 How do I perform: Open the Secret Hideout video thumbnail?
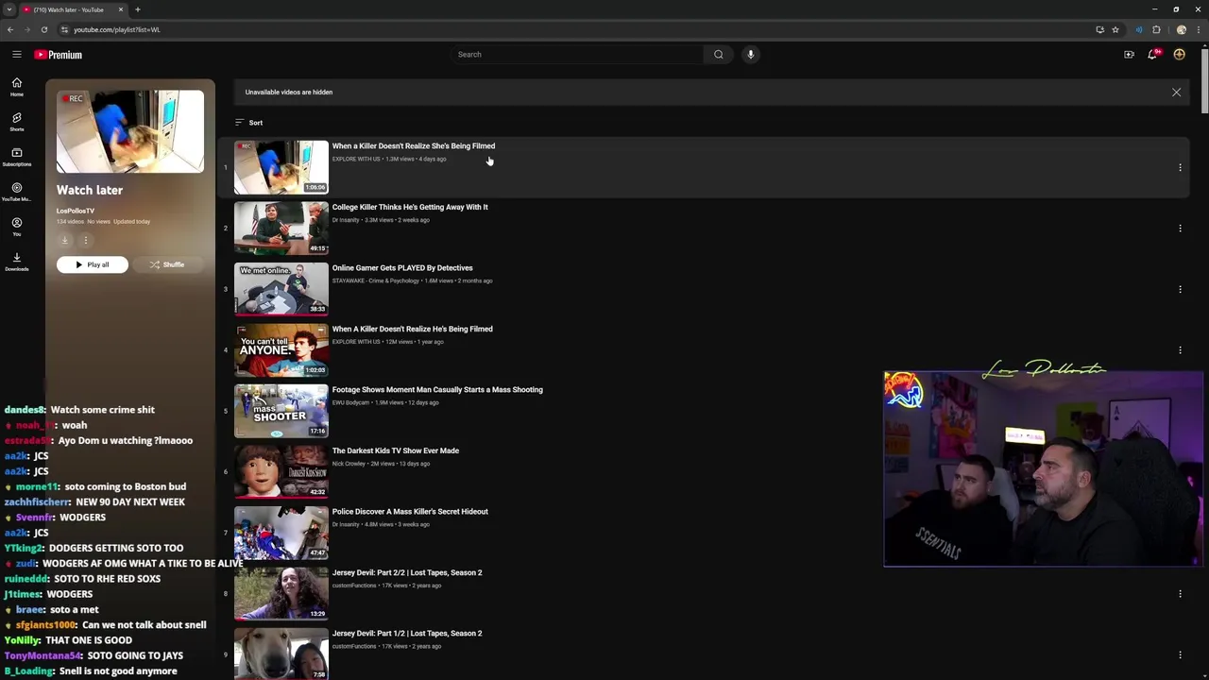tap(281, 533)
